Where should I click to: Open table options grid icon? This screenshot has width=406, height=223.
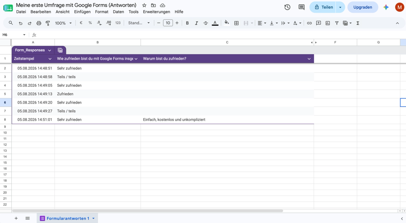60,50
